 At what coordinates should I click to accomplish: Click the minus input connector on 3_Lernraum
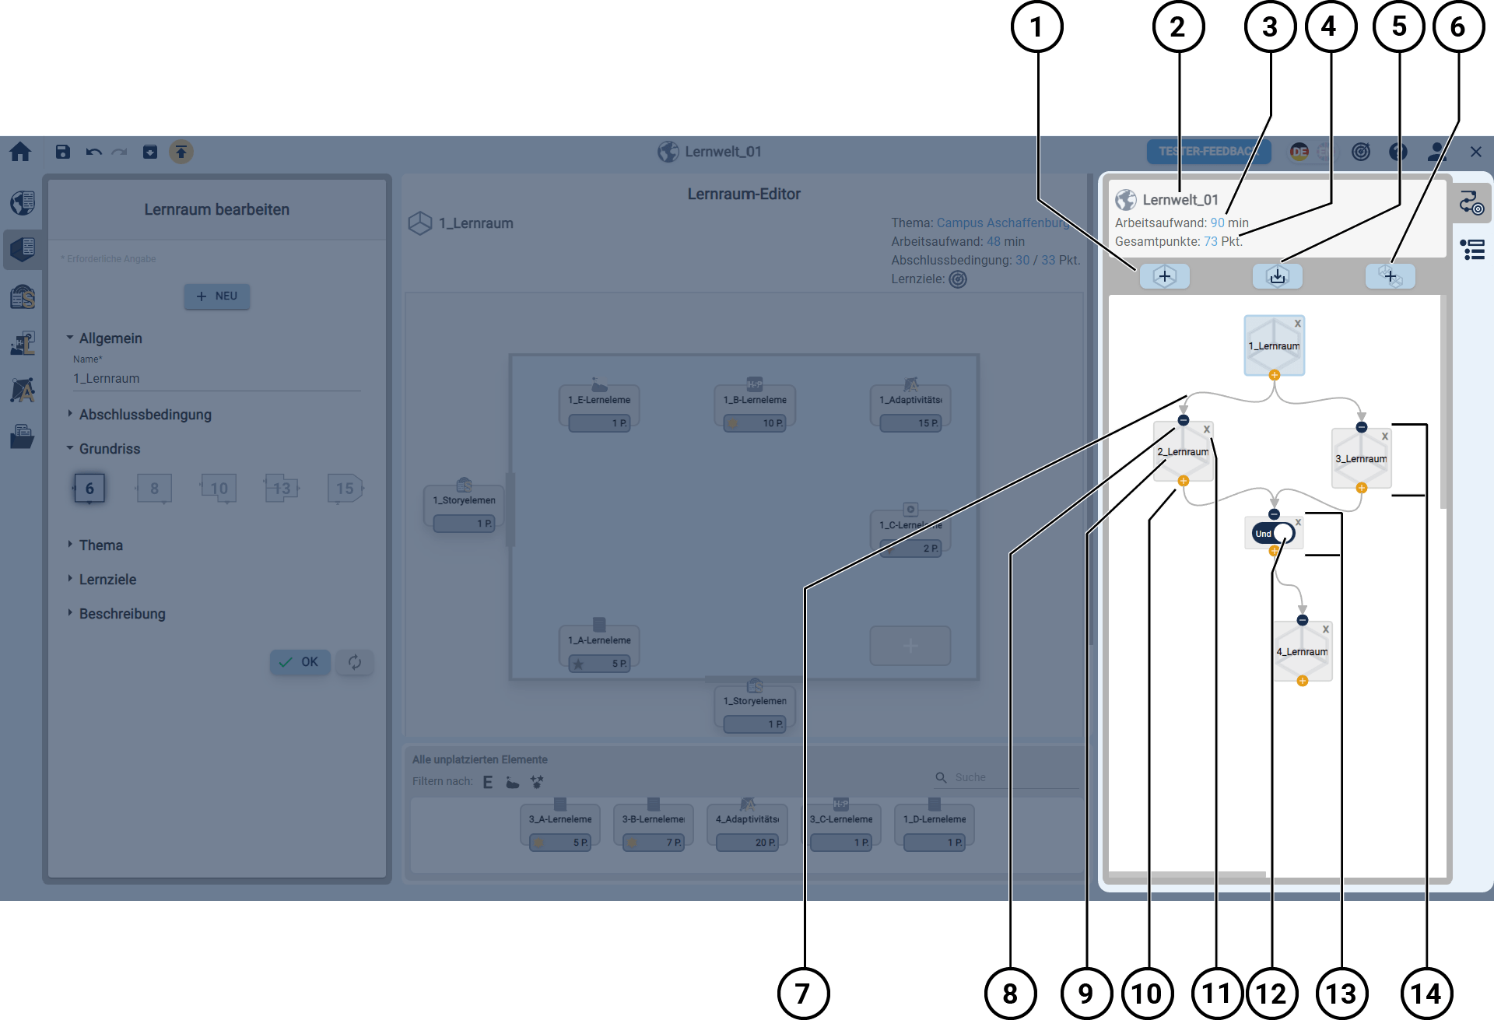(x=1362, y=427)
